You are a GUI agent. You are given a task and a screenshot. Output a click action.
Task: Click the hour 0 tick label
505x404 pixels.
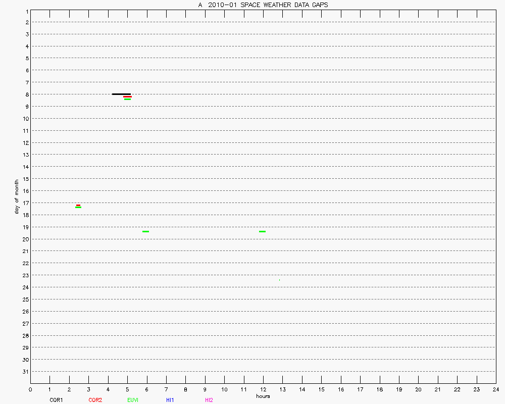click(x=30, y=389)
